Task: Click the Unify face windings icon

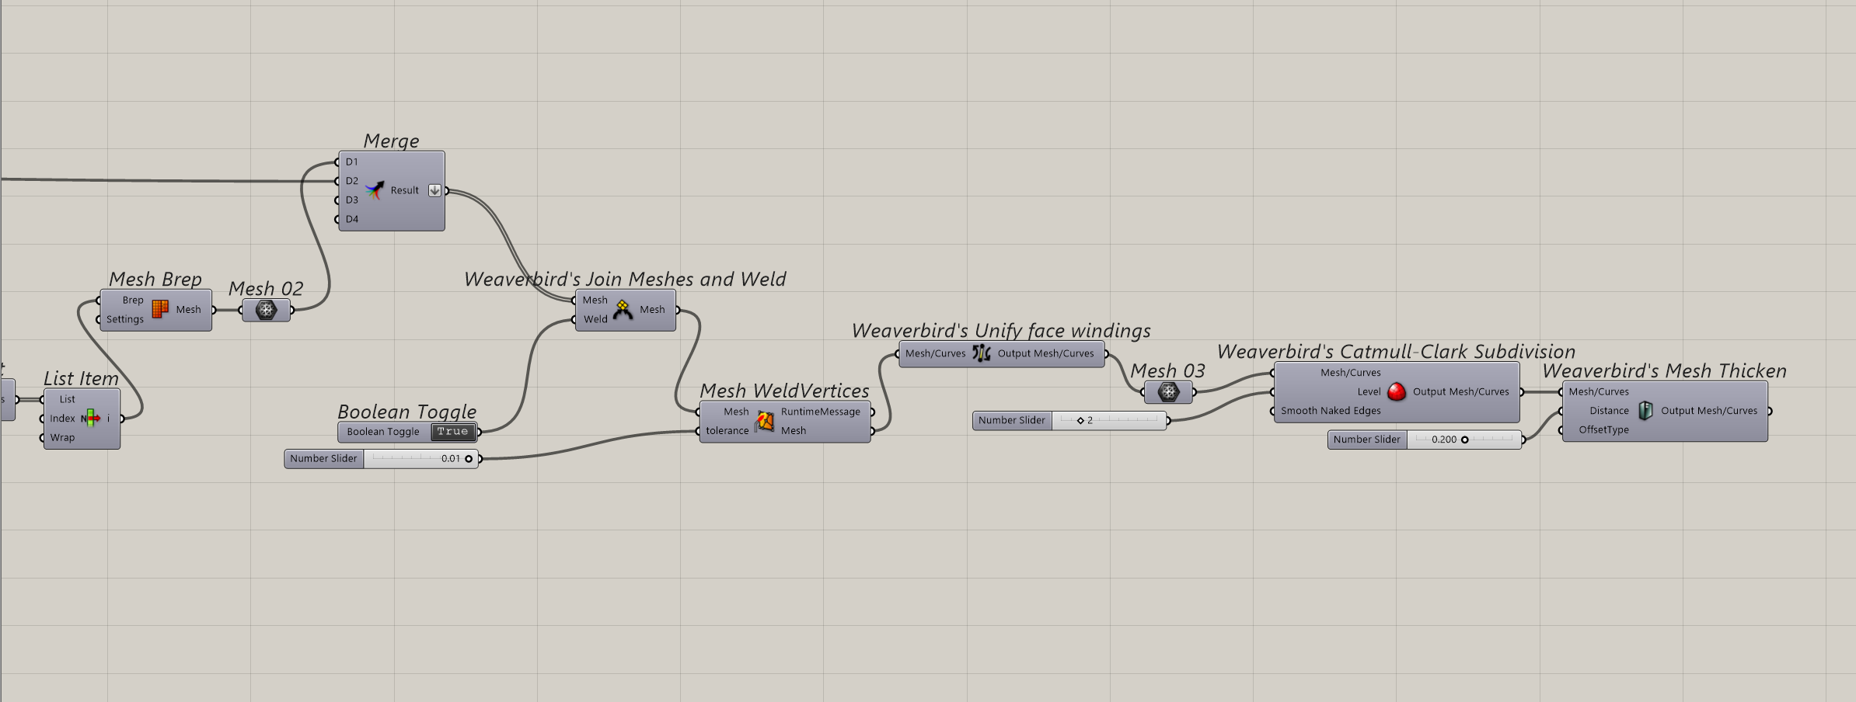Action: click(x=982, y=353)
